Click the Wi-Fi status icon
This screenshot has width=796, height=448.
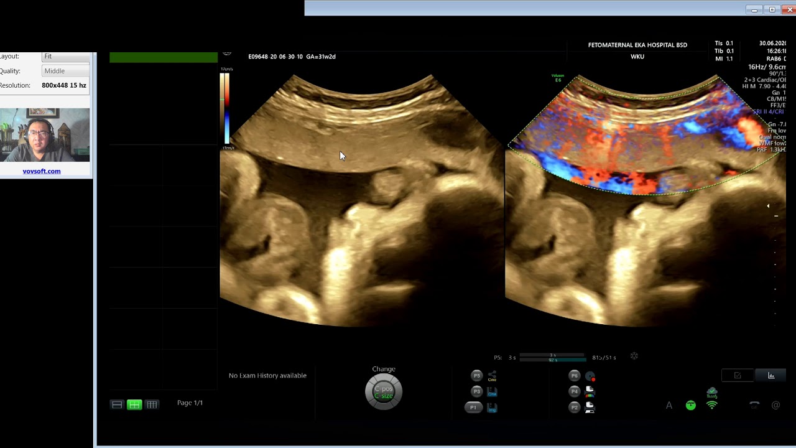click(712, 406)
